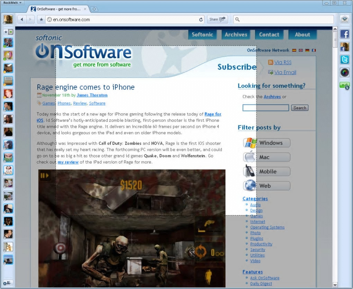
Task: Open the Phones tag link
Action: point(64,103)
